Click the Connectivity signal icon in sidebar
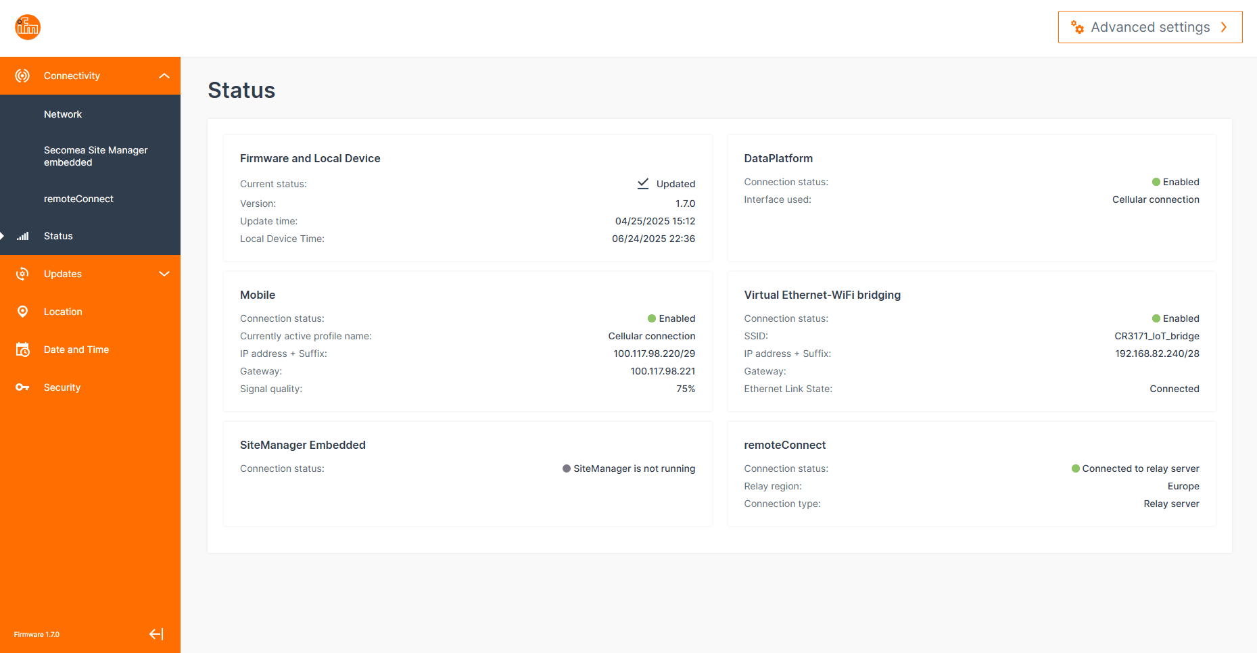Viewport: 1257px width, 653px height. point(22,76)
